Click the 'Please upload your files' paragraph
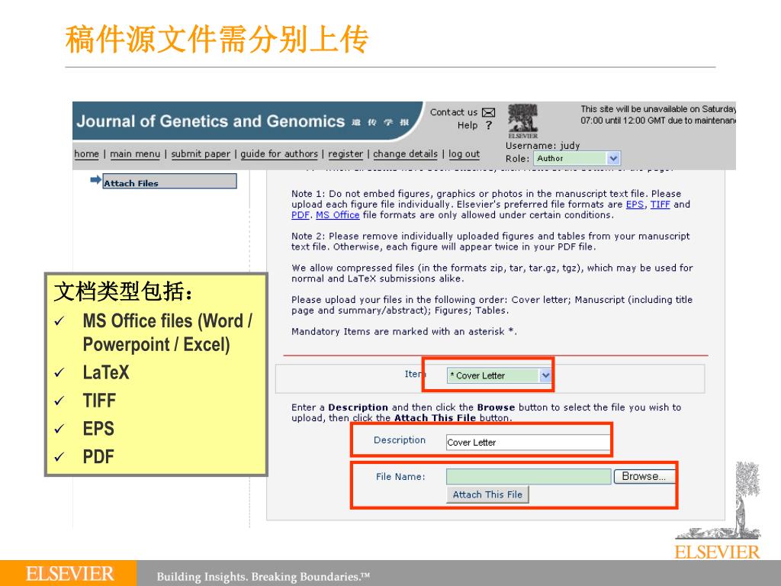Image resolution: width=781 pixels, height=586 pixels. pyautogui.click(x=492, y=305)
